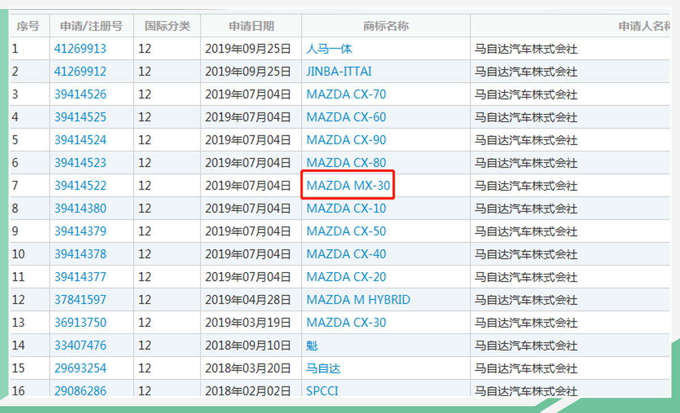Open the JINBA-ITTAI trademark link
This screenshot has width=680, height=413.
click(x=339, y=71)
